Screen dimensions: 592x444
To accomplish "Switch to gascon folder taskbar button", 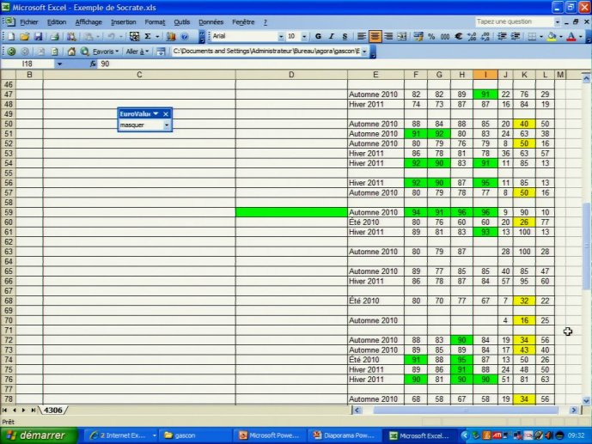I will click(x=194, y=435).
